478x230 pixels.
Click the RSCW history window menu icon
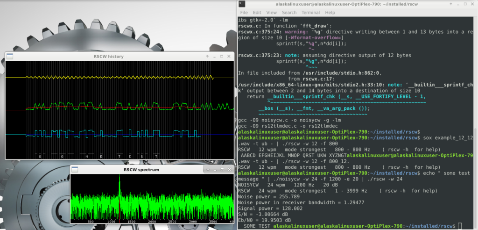(x=9, y=56)
